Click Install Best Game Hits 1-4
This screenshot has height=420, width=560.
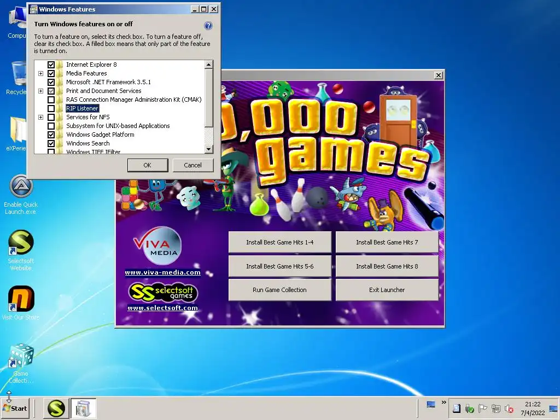point(279,242)
